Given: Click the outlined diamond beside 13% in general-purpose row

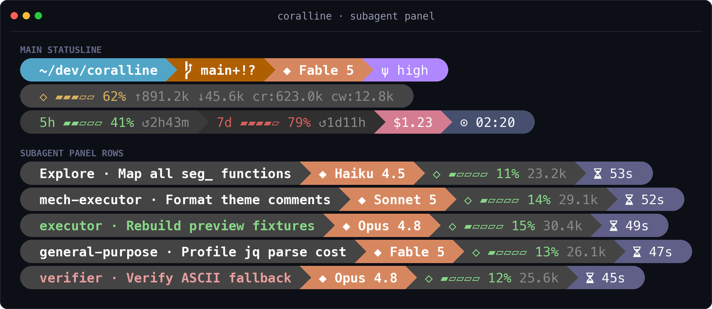Looking at the screenshot, I should click(x=476, y=252).
